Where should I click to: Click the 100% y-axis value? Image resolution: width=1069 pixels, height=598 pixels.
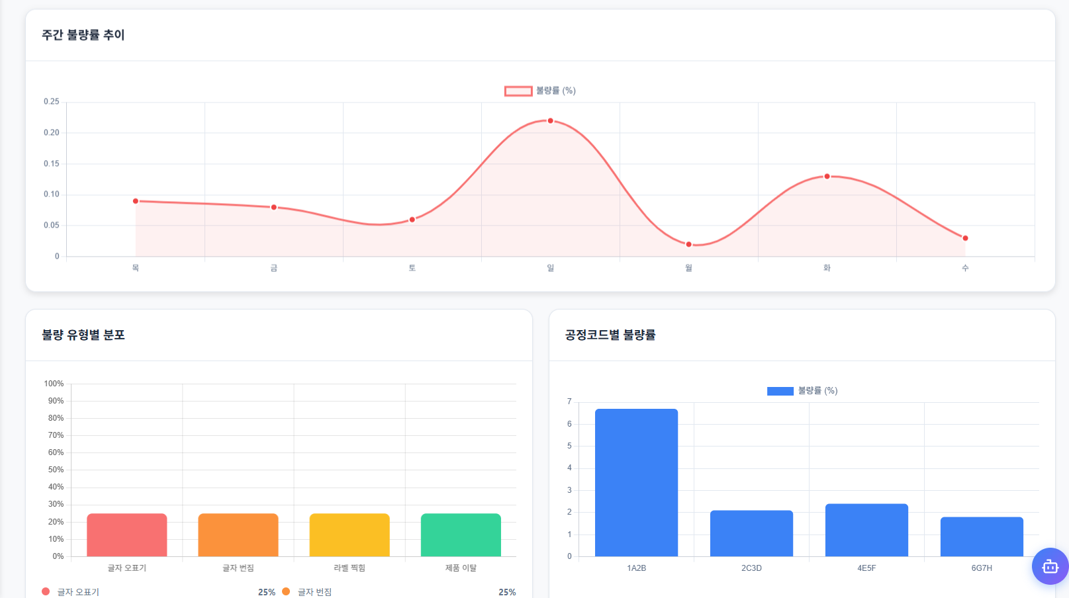54,384
